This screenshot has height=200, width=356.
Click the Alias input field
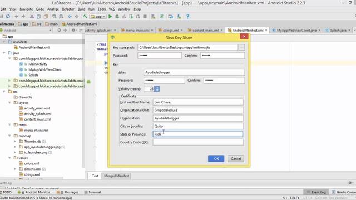(194, 72)
